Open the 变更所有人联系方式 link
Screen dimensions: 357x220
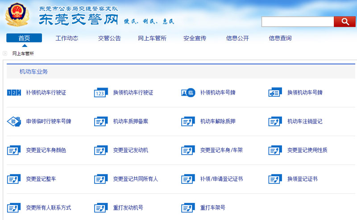tap(48, 208)
